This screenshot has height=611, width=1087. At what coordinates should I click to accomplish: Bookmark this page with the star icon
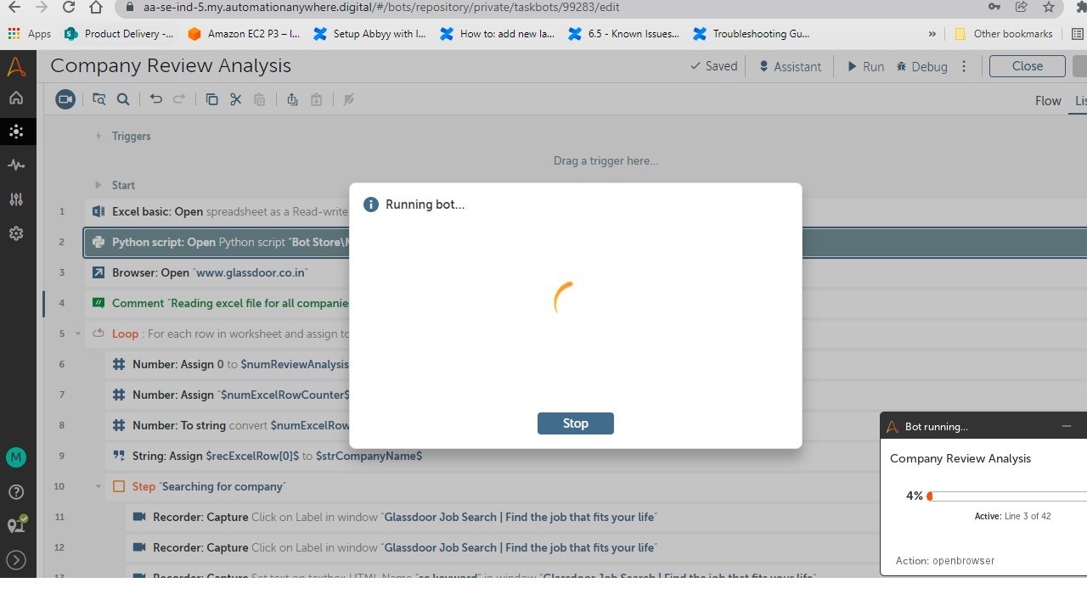1049,8
